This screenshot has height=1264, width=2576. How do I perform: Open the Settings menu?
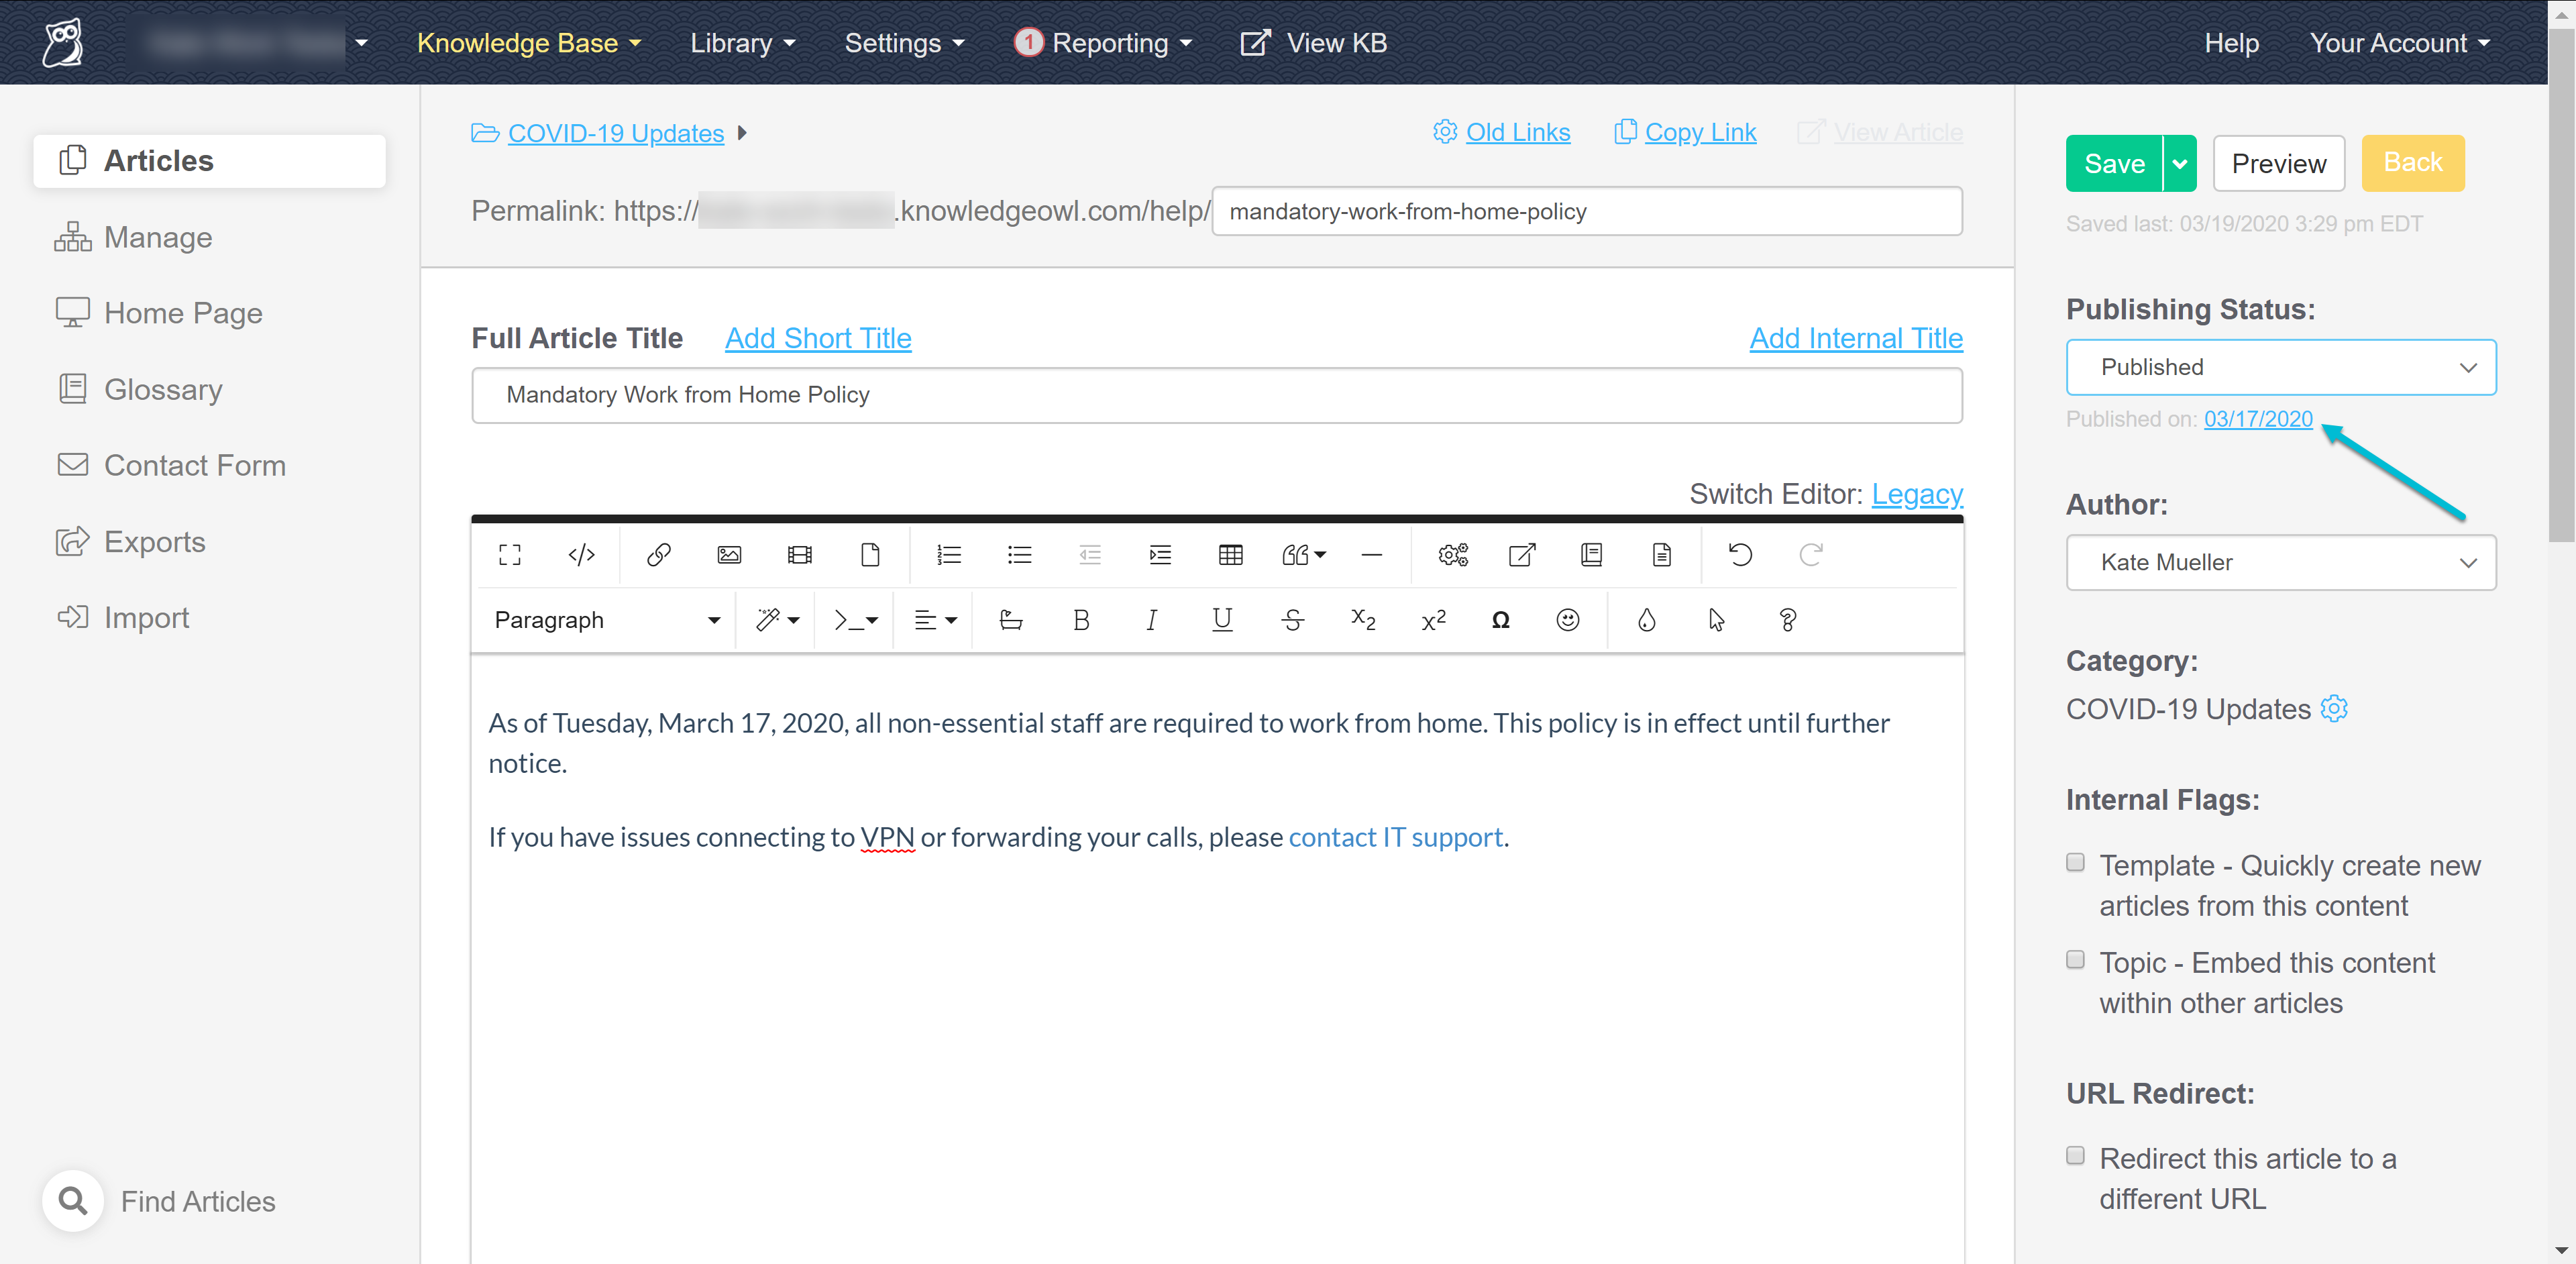(903, 43)
